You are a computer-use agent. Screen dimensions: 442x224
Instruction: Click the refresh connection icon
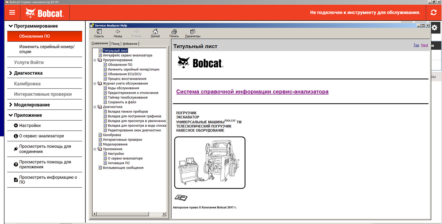433,12
